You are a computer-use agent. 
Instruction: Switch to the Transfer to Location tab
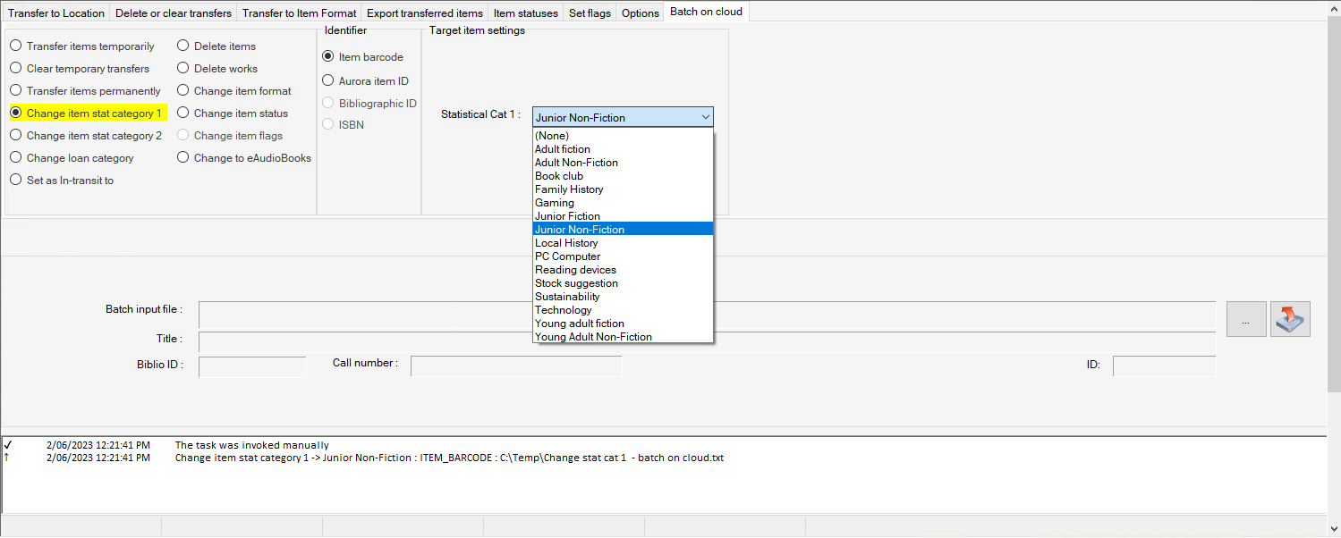(x=55, y=13)
